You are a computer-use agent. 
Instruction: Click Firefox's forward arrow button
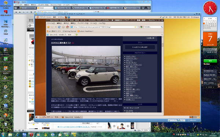pyautogui.click(x=52, y=27)
